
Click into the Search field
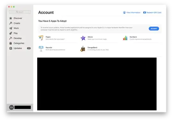click(x=20, y=12)
